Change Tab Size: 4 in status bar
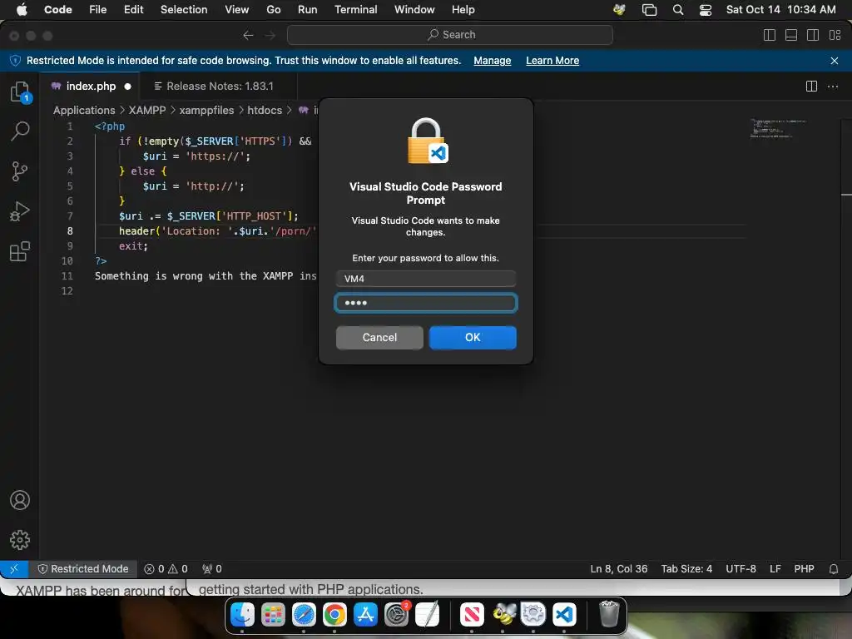This screenshot has height=639, width=852. (686, 569)
